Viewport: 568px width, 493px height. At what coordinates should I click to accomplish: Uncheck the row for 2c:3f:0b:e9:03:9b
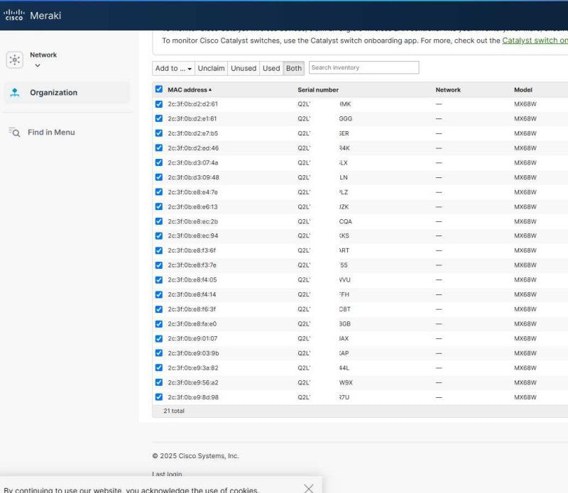[158, 353]
